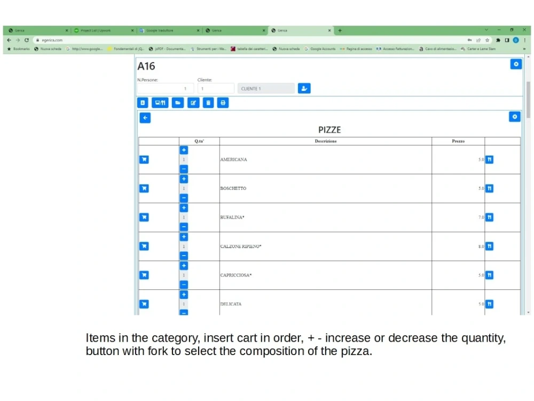
Task: Open BUFALINA composition with fork button
Action: tap(489, 217)
